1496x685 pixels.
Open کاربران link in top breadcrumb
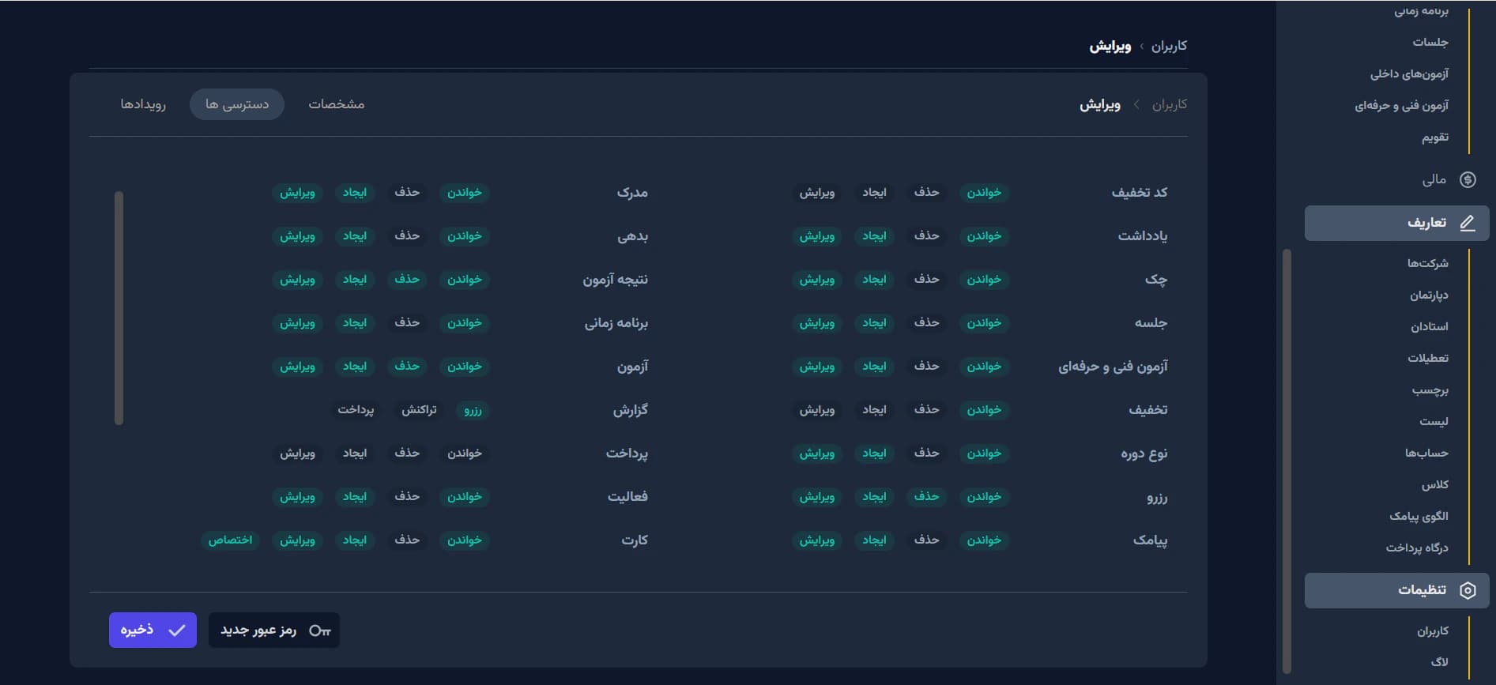tap(1169, 46)
